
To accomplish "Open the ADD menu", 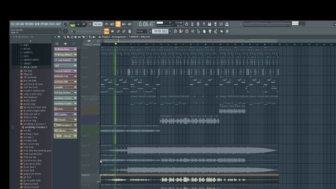I will point(22,24).
